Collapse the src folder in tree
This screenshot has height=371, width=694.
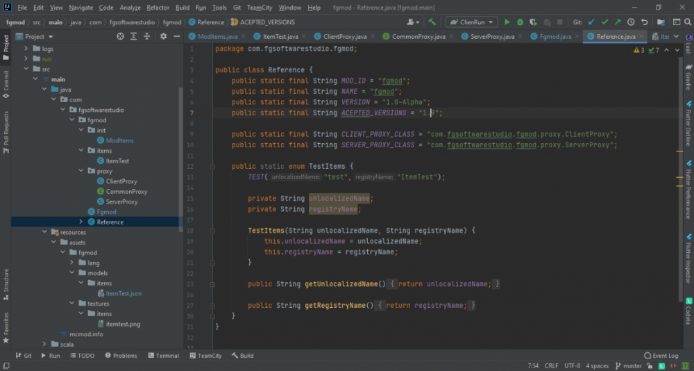coord(26,69)
